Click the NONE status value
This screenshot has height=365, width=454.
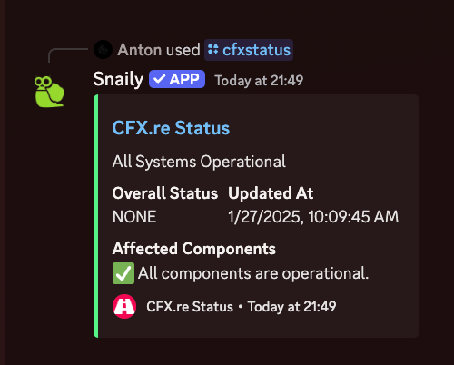pyautogui.click(x=134, y=217)
